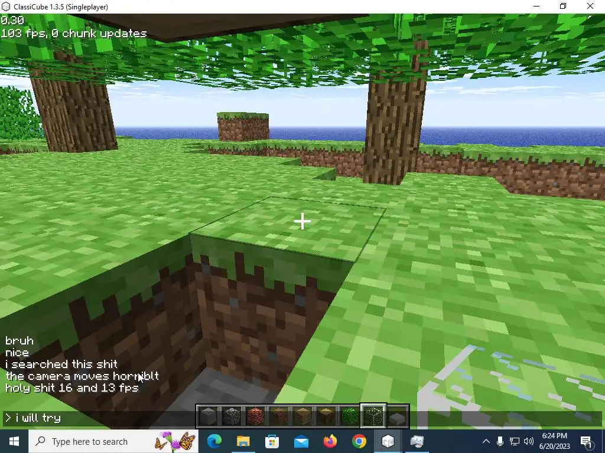Launch Google Chrome from the taskbar
Image resolution: width=605 pixels, height=453 pixels.
pos(359,441)
